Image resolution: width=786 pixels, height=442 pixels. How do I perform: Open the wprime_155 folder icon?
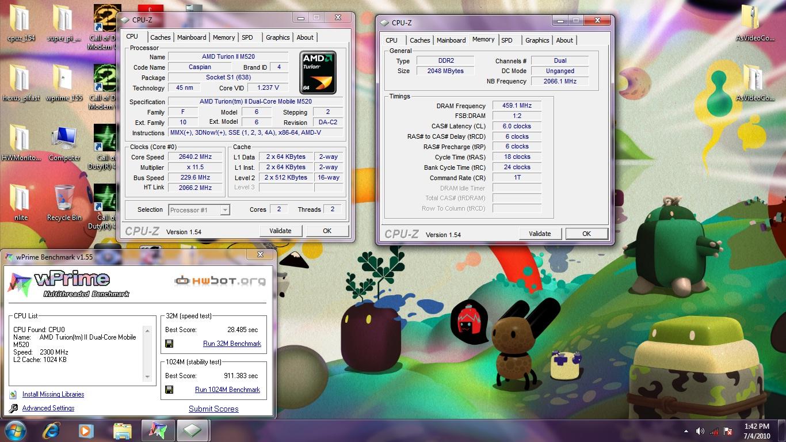(63, 83)
